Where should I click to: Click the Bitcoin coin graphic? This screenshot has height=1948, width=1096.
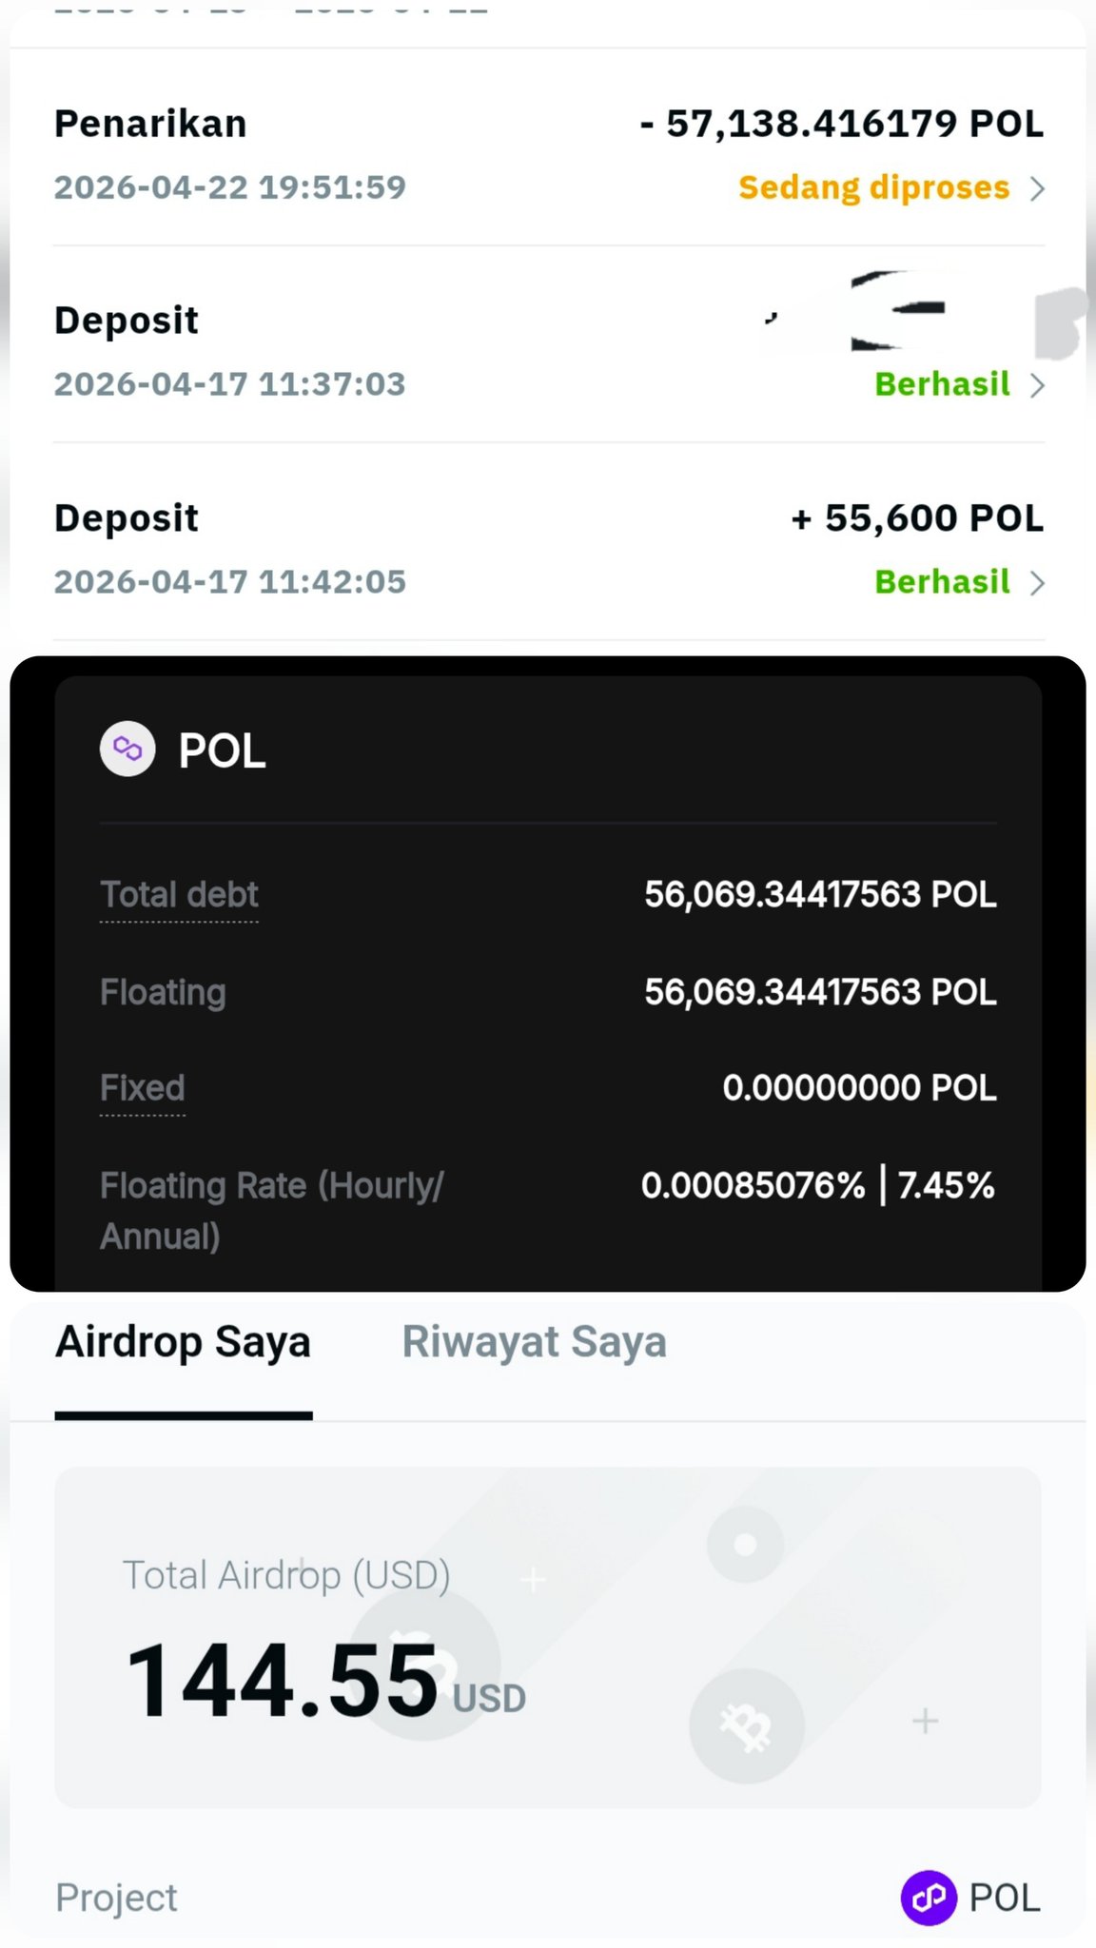pos(746,1724)
